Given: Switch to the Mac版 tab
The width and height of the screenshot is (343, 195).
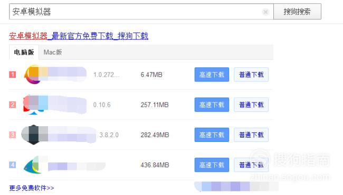Looking at the screenshot, I should pos(53,52).
